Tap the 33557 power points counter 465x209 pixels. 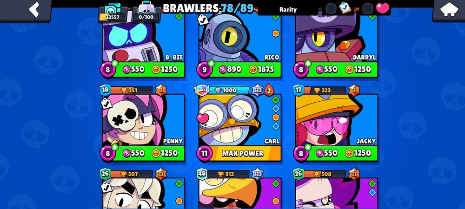112,13
